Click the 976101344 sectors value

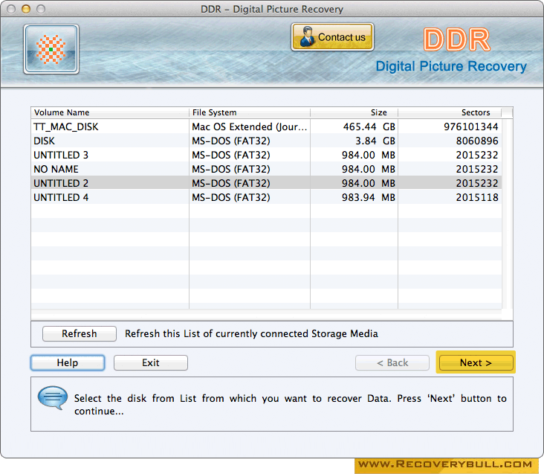470,126
